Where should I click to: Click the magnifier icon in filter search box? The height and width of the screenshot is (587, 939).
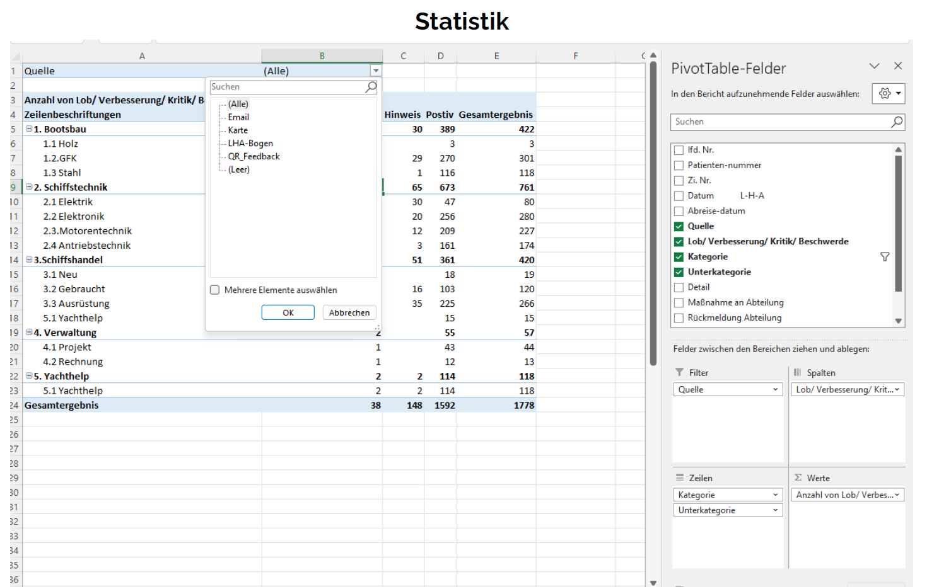(371, 87)
